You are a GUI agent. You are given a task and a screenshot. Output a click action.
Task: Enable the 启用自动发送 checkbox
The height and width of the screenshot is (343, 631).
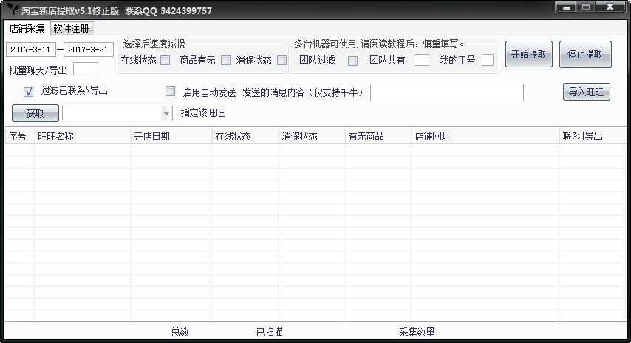[x=170, y=92]
